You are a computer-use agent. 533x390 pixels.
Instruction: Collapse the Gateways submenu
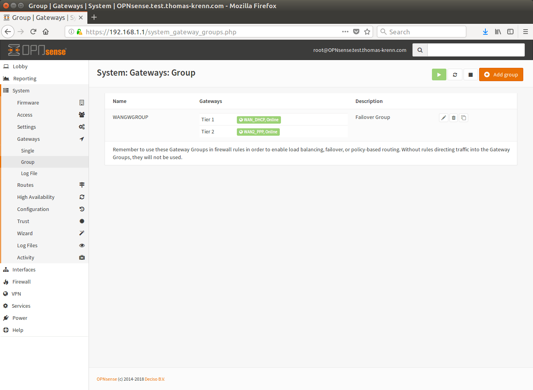[28, 139]
